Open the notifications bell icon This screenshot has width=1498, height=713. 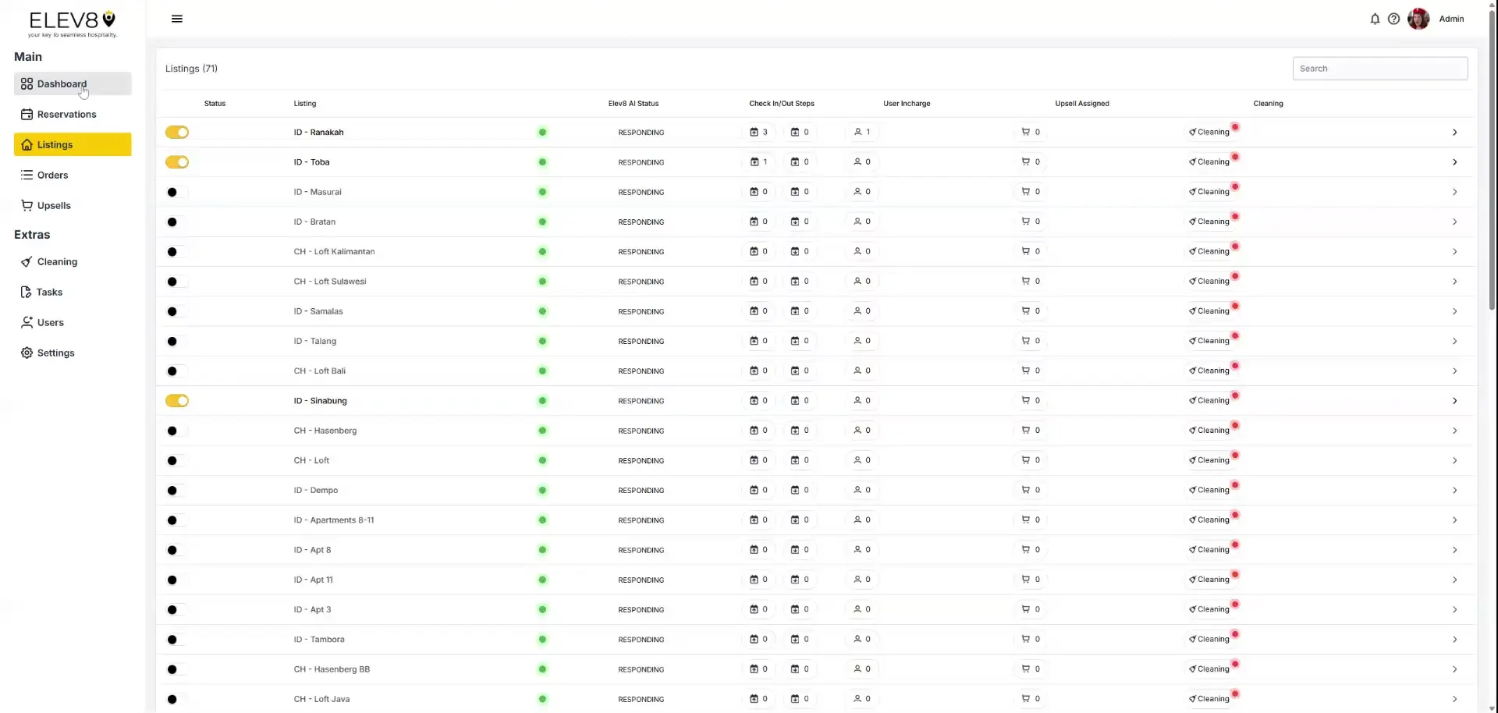1375,19
